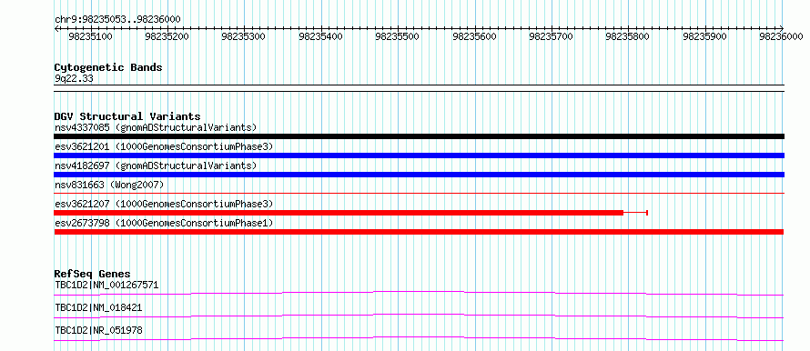Click the RefSeq Genes track heading
This screenshot has width=810, height=351.
click(92, 274)
